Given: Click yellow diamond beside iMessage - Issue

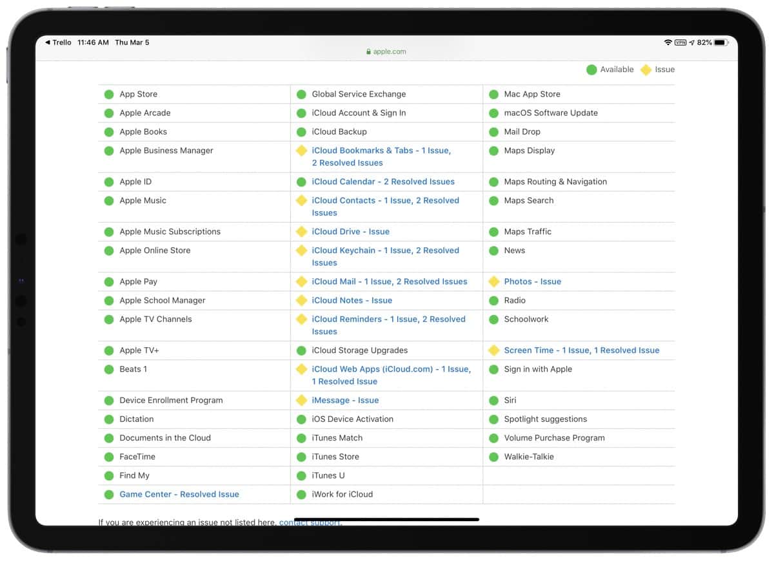Looking at the screenshot, I should point(301,400).
